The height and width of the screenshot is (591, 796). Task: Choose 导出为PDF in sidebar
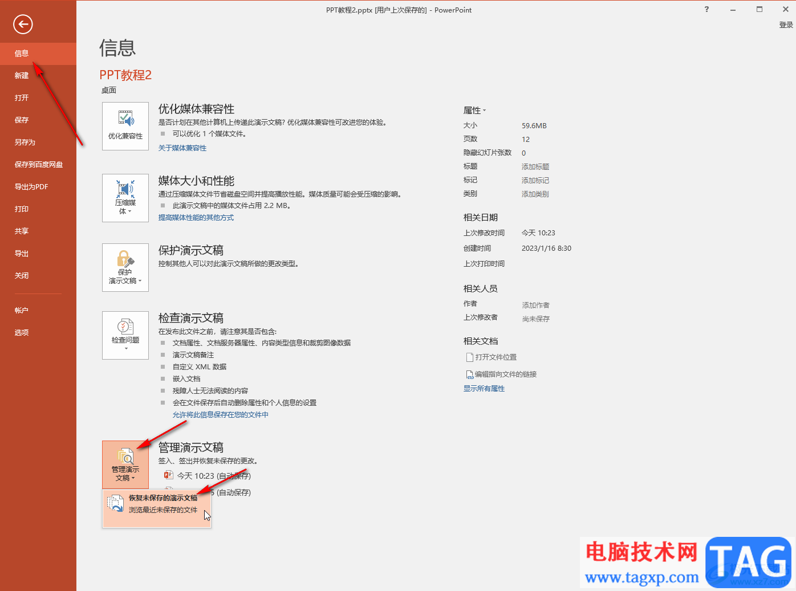[x=38, y=187]
